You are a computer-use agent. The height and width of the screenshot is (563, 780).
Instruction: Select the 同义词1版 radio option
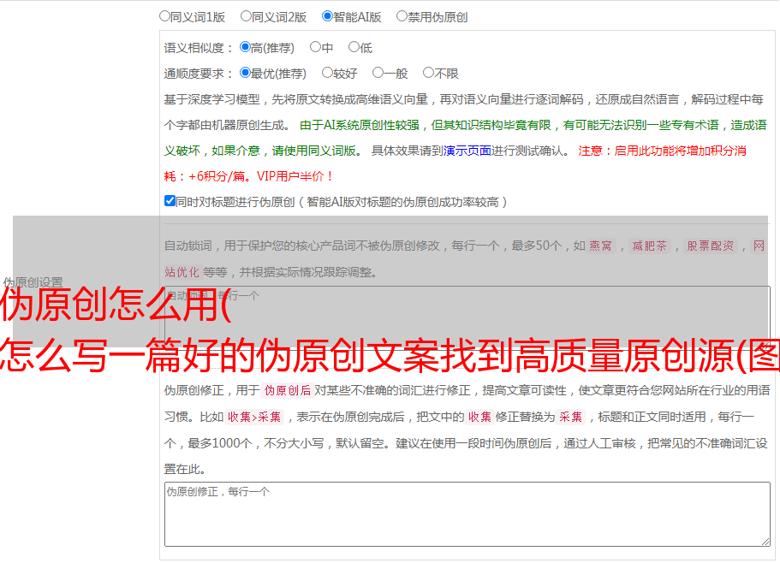coord(164,16)
